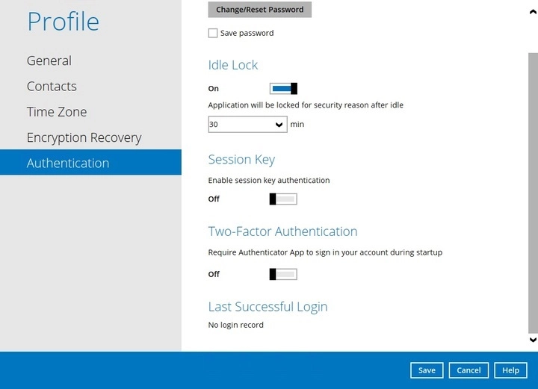The image size is (538, 389).
Task: Turn on the Two-Factor Authentication switch
Action: (283, 275)
